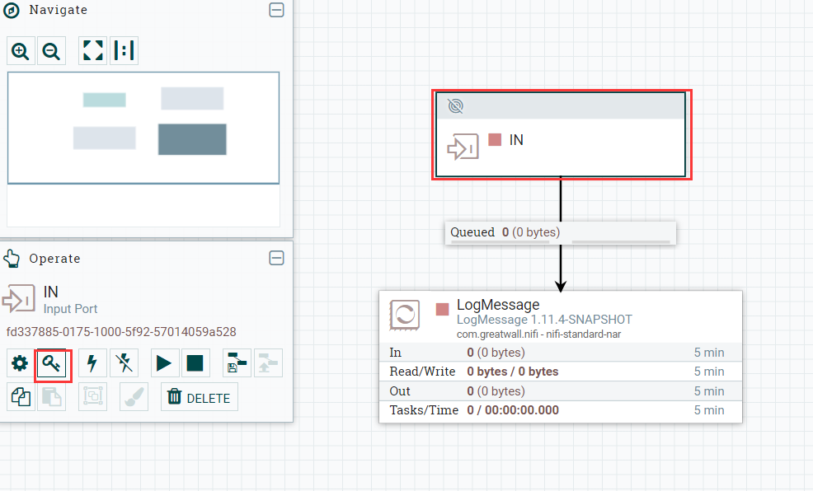Click the Operate palette hand icon
Screen dimensions: 813x491
coord(12,258)
